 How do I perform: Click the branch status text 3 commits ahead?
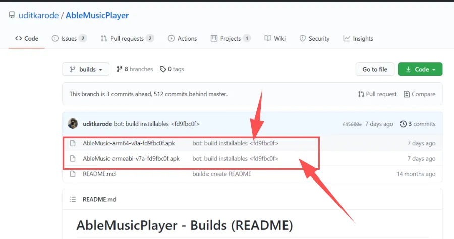148,94
